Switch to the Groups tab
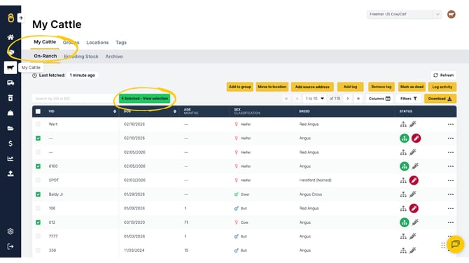The image size is (469, 263). pos(71,43)
